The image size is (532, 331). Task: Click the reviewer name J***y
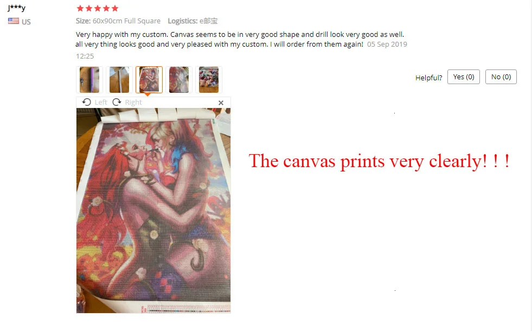17,8
